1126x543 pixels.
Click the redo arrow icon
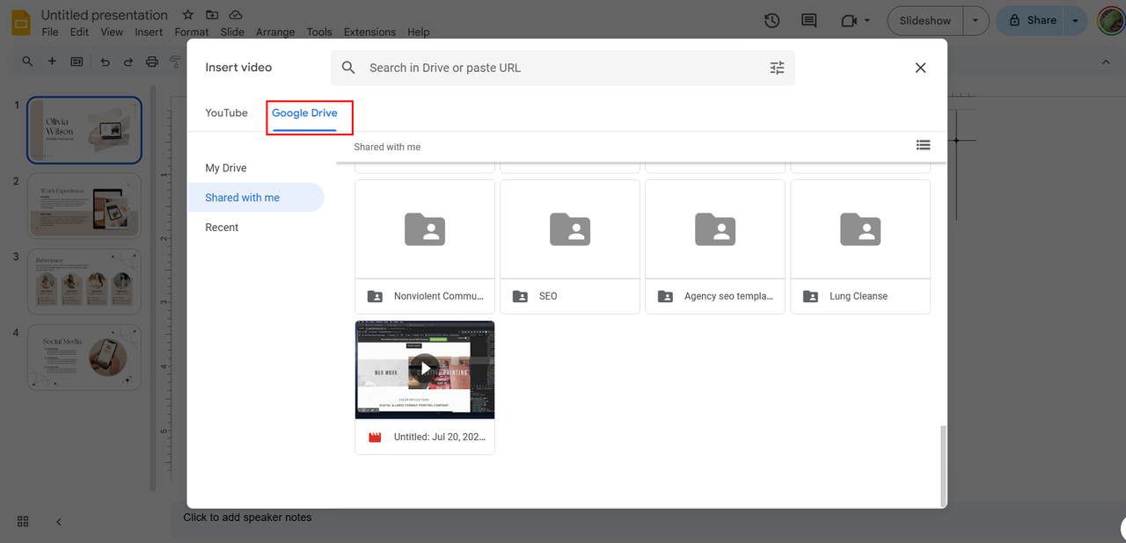click(128, 62)
